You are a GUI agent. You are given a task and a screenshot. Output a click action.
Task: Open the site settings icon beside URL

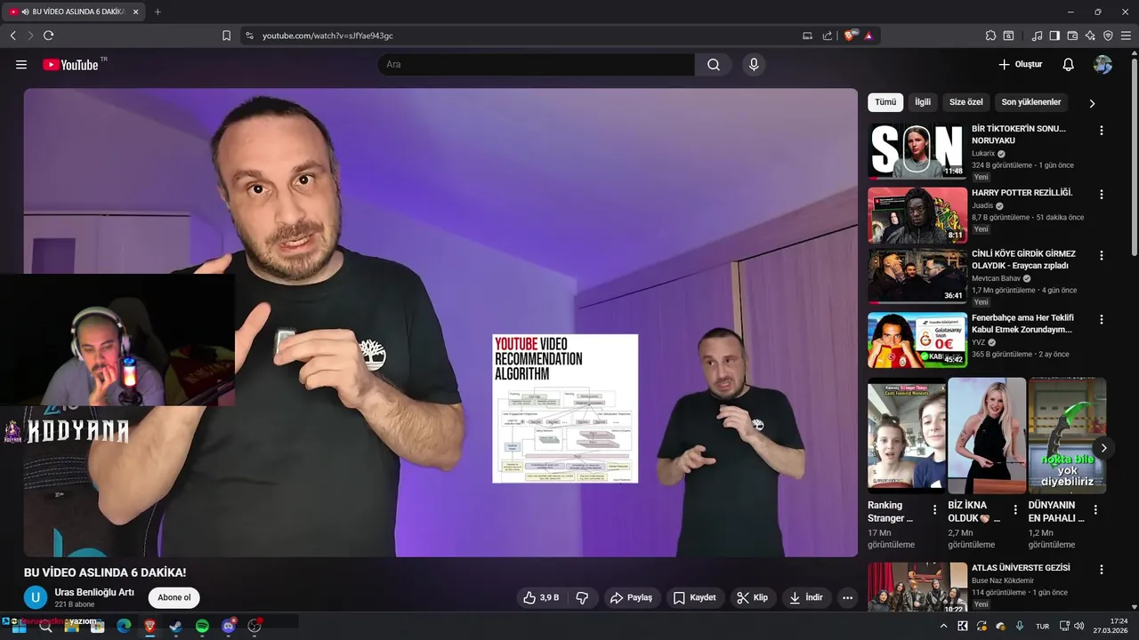pos(249,36)
